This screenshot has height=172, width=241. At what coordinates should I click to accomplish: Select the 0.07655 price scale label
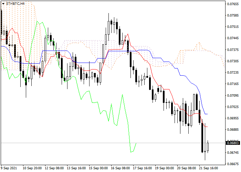click(x=233, y=4)
